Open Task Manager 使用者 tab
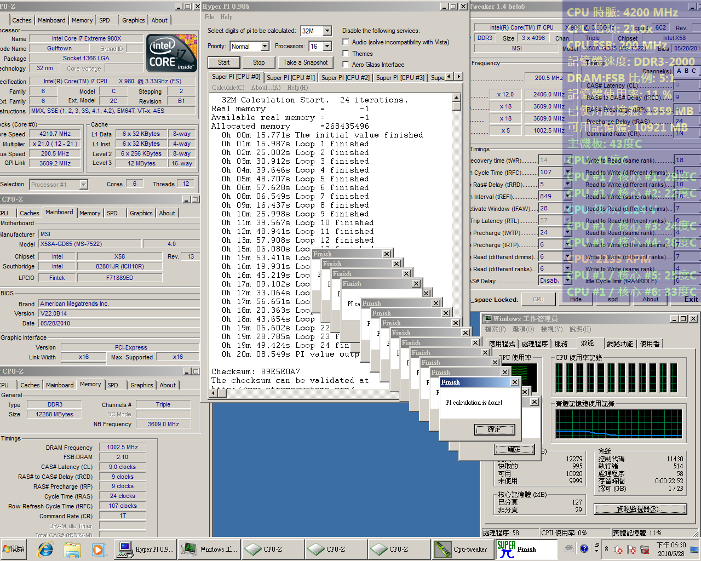Viewport: 701px width, 561px height. coord(650,344)
